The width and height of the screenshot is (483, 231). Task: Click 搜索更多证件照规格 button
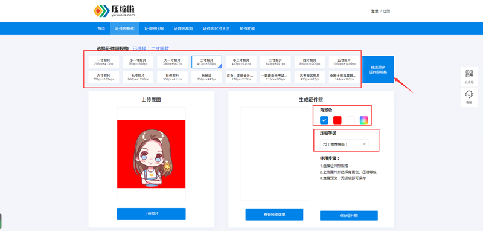pyautogui.click(x=378, y=70)
